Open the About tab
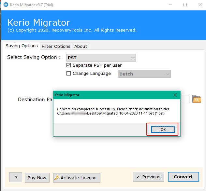The image size is (206, 191). pos(81,46)
